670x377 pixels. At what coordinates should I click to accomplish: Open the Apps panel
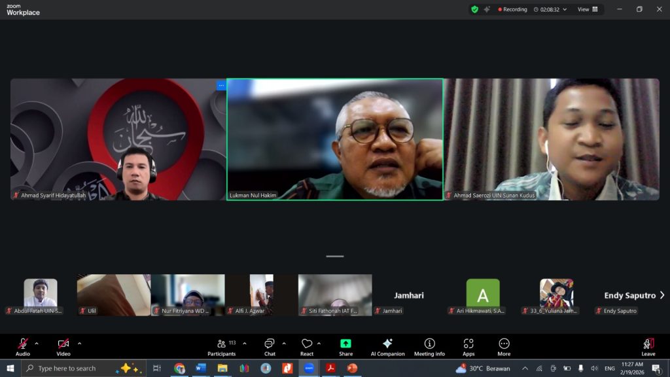pyautogui.click(x=468, y=347)
